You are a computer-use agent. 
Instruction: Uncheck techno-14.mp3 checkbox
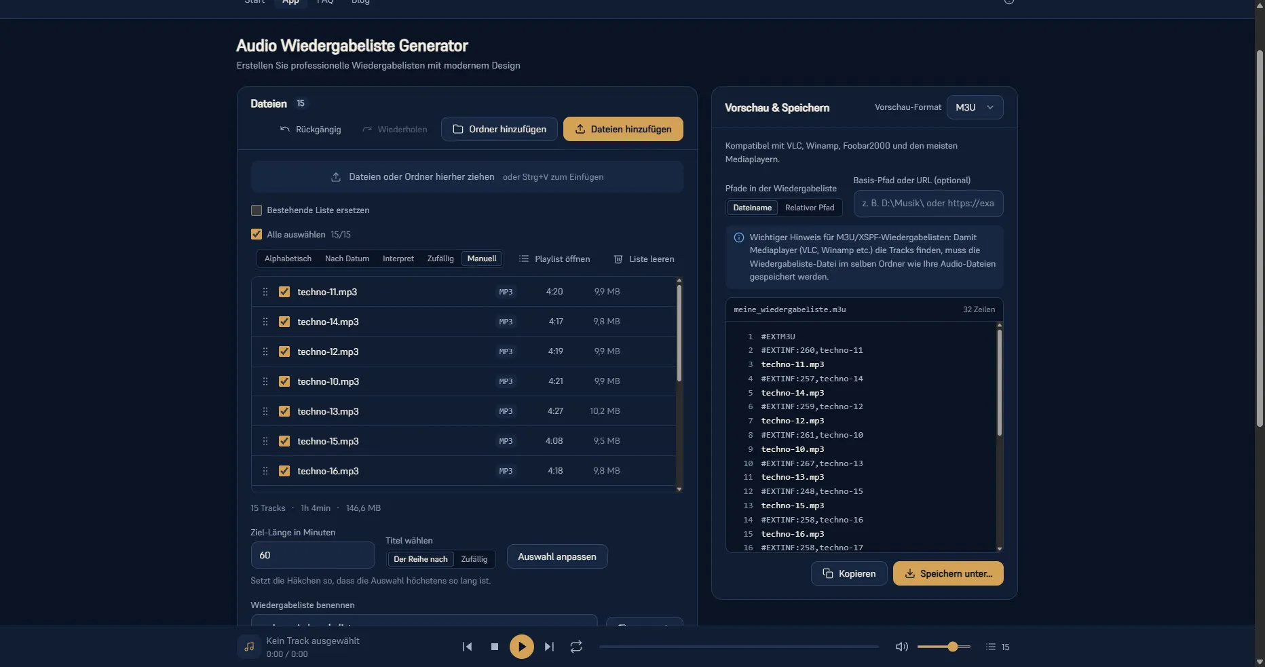click(284, 322)
